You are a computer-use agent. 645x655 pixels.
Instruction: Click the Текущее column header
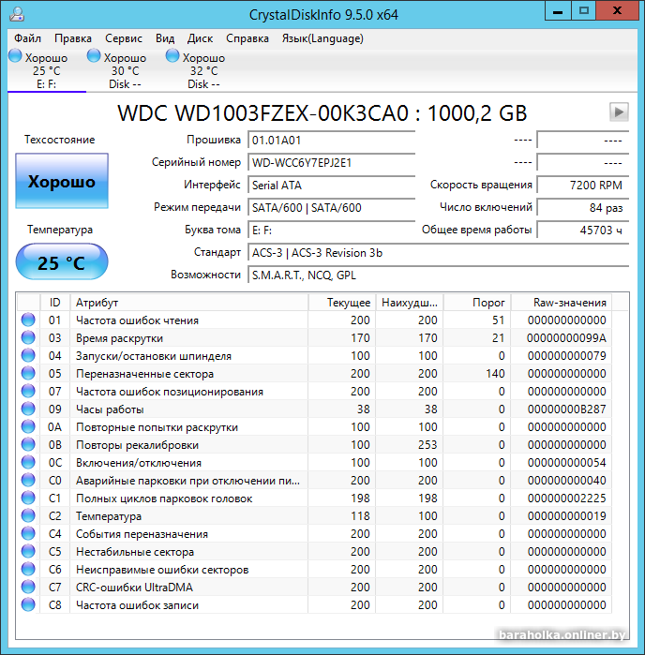[x=342, y=303]
